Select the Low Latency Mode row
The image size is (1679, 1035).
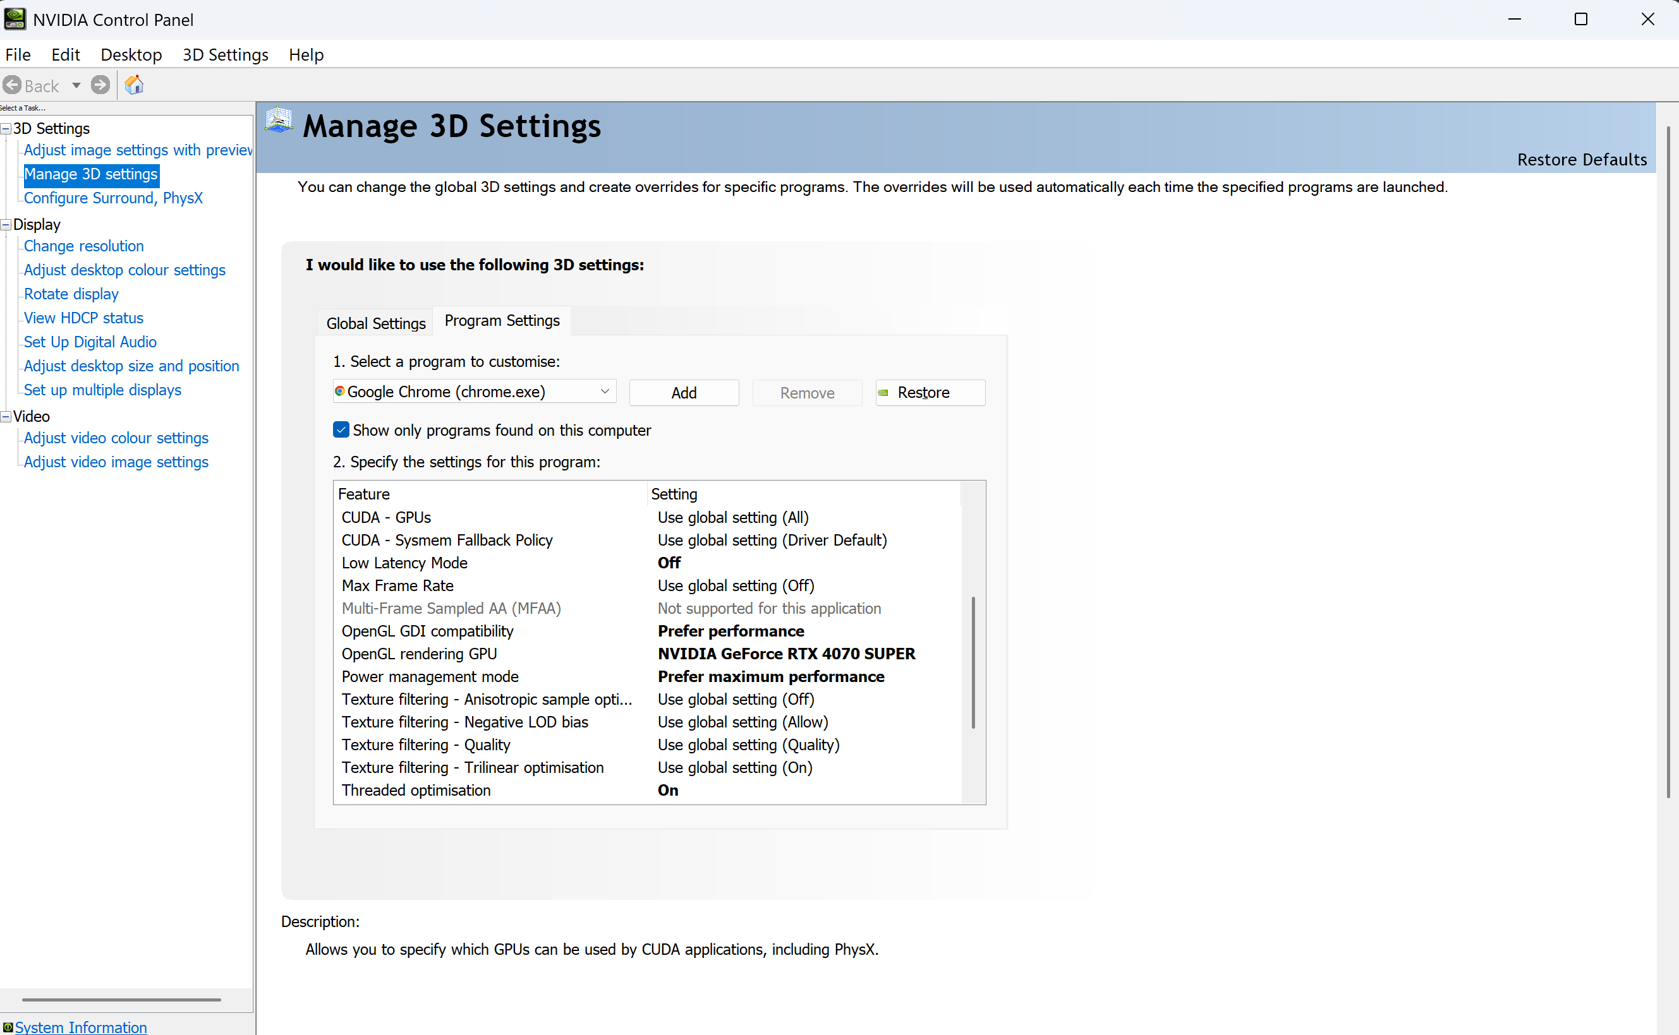[647, 563]
